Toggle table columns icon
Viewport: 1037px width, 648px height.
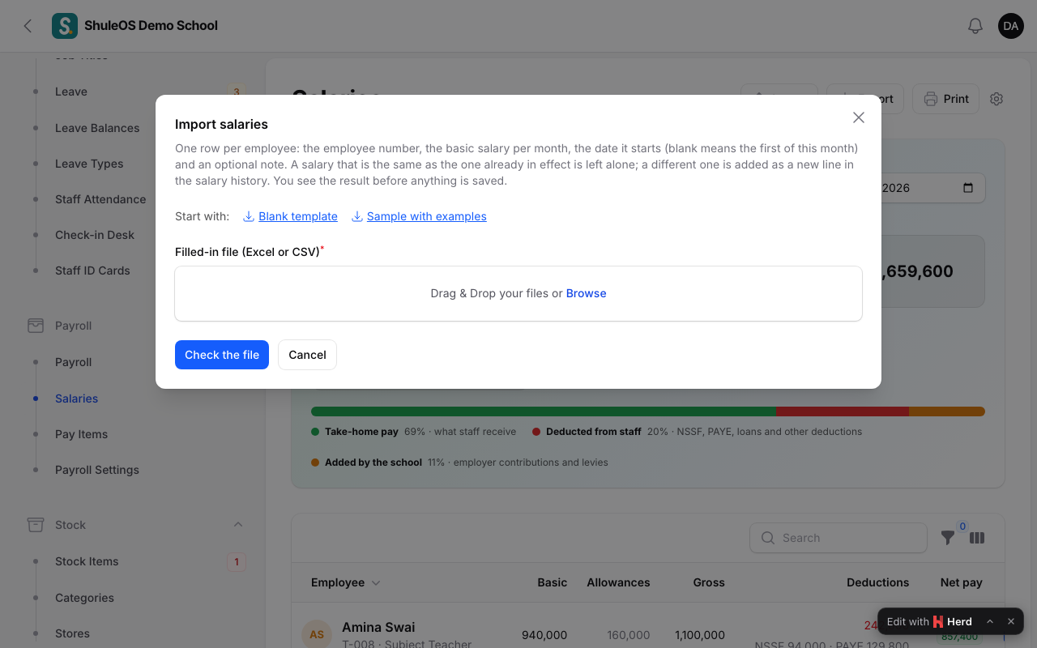pyautogui.click(x=977, y=538)
